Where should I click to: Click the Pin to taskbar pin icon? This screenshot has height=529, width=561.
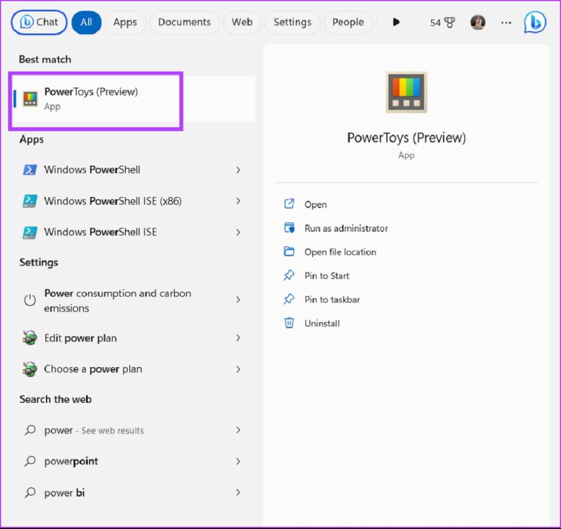289,299
